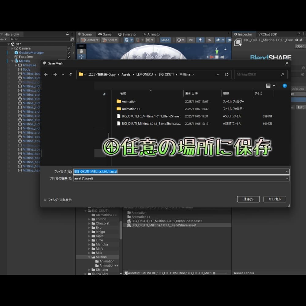
Task: Click the blue help icon in dialog
Action: [285, 86]
